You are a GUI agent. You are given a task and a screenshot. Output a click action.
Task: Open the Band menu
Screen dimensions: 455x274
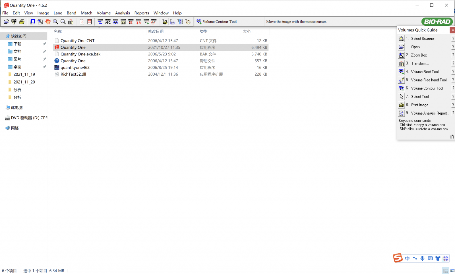coord(71,13)
